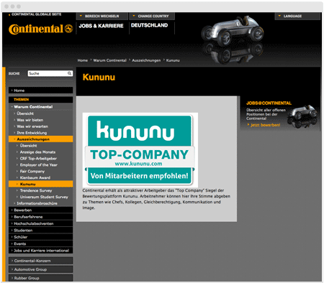Click the small race car teaser image
Screen dimensions: 324x283
(302, 116)
